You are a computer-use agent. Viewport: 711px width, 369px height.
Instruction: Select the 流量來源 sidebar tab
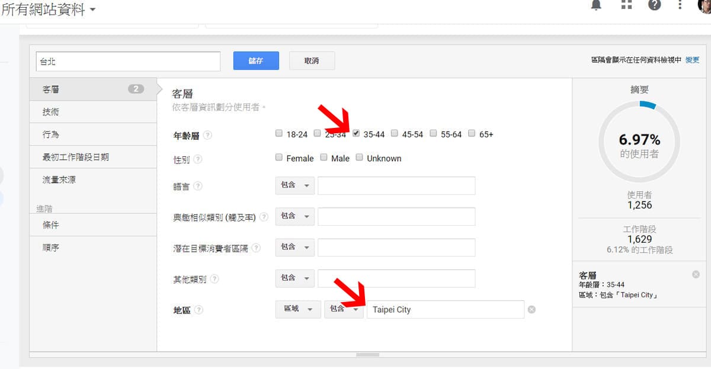(x=93, y=179)
